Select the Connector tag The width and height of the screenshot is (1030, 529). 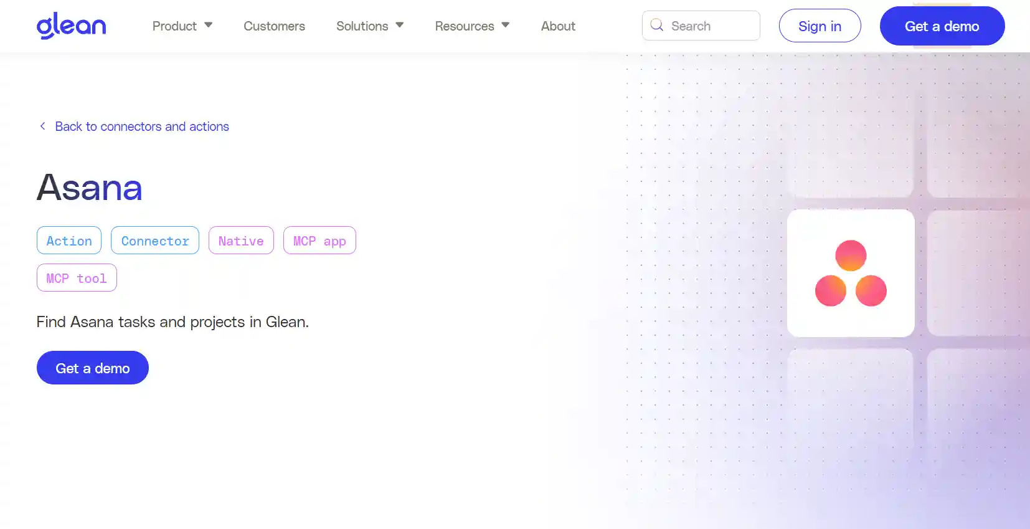point(155,241)
